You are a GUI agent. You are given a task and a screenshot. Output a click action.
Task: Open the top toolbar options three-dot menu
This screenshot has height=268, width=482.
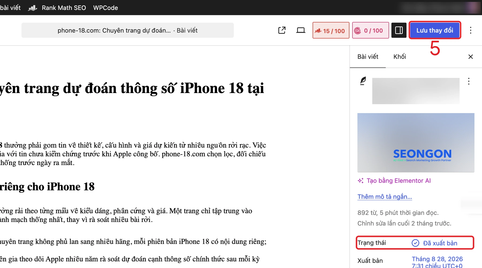click(470, 30)
